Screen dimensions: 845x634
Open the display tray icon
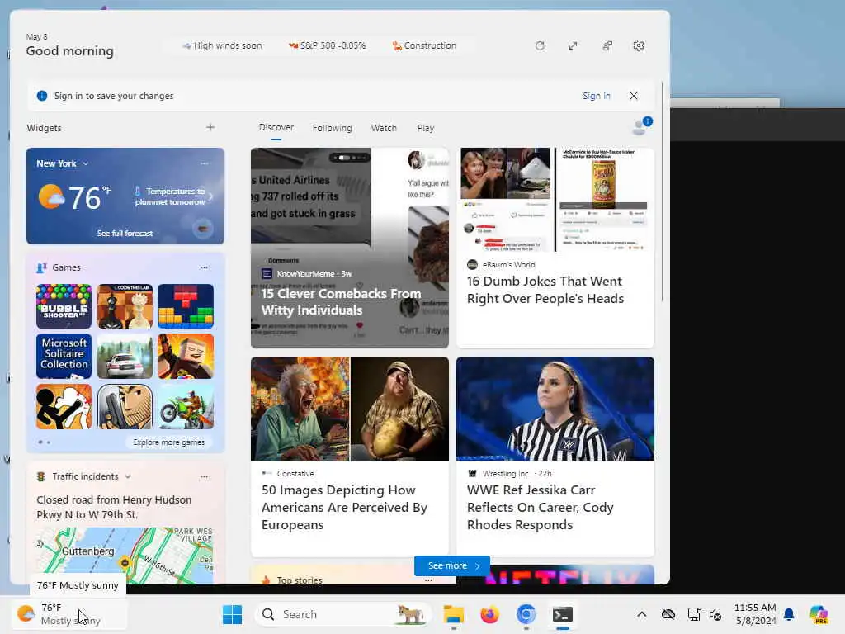point(694,614)
